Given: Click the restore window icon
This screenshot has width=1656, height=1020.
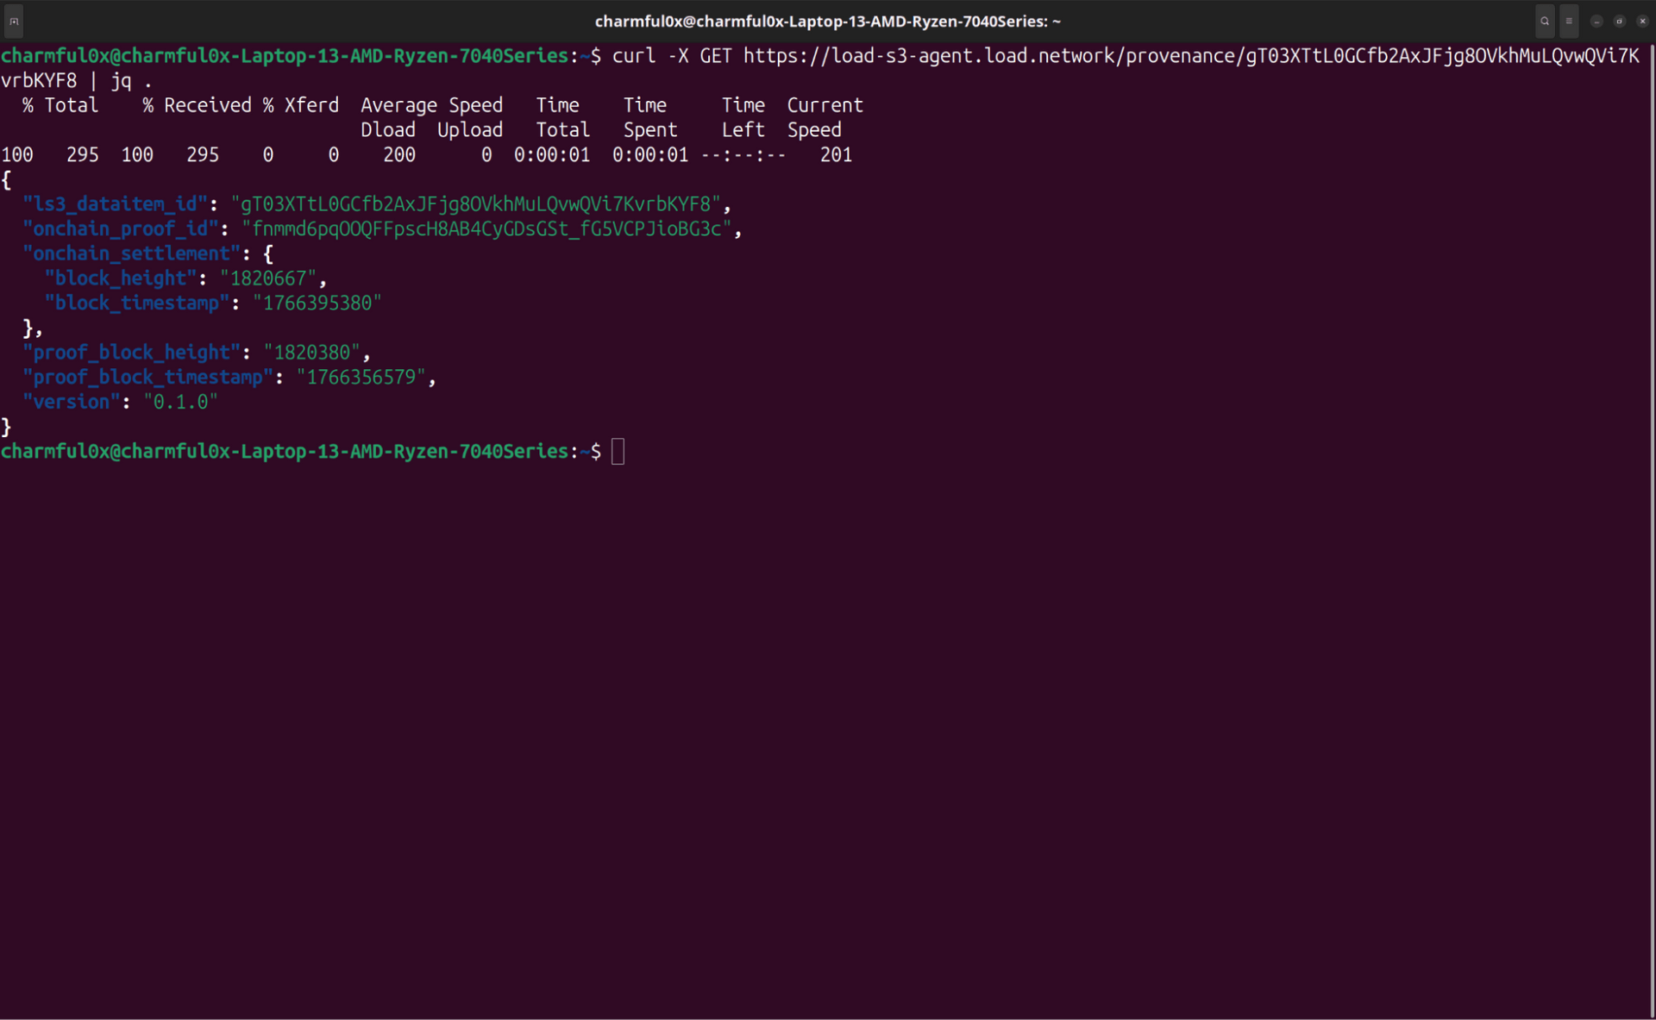Looking at the screenshot, I should pos(1619,22).
